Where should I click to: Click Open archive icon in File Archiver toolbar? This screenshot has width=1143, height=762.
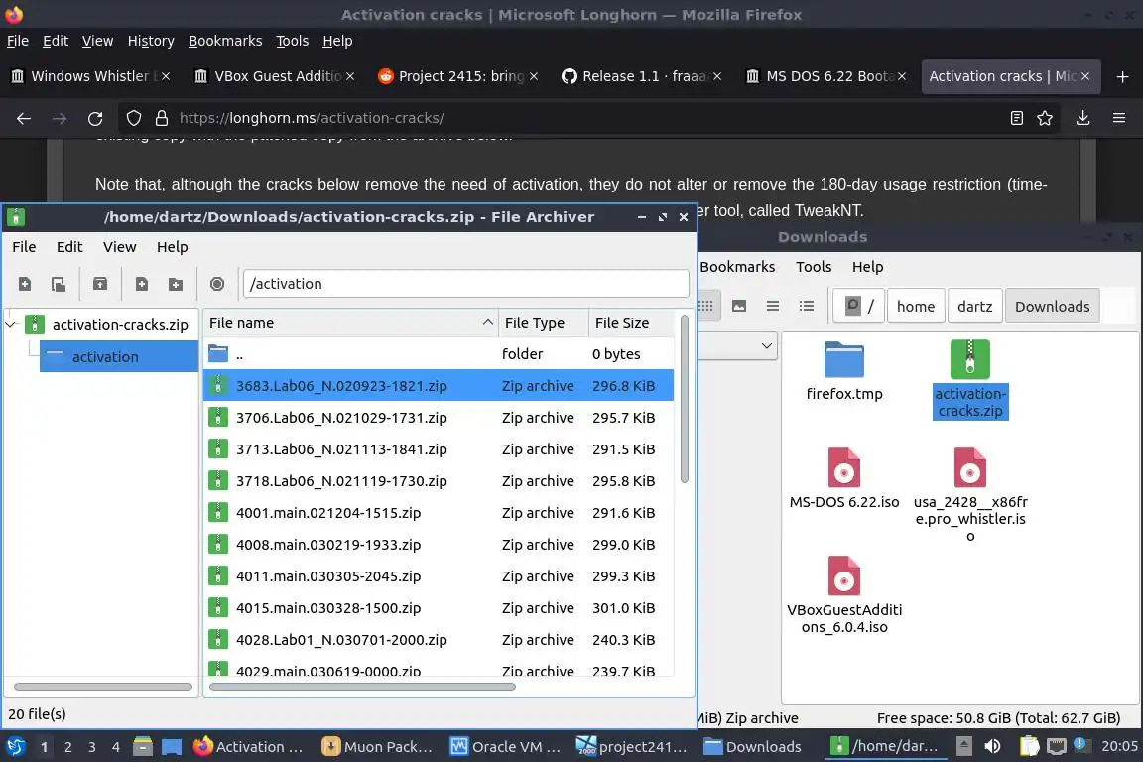[59, 284]
